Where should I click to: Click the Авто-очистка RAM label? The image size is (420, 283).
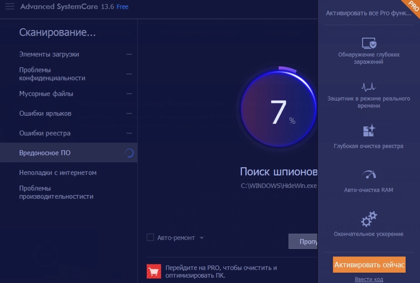(x=368, y=190)
